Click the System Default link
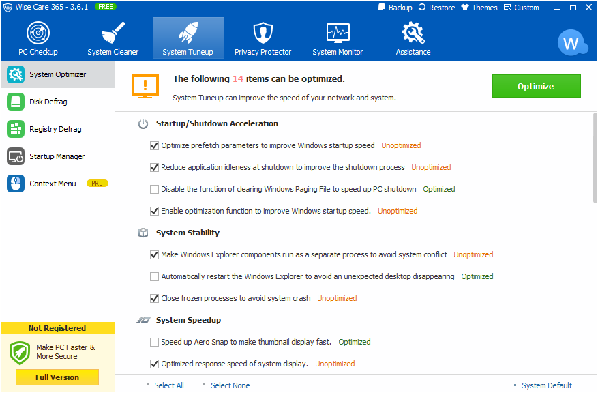Screen dimensions: 598x393 546,385
